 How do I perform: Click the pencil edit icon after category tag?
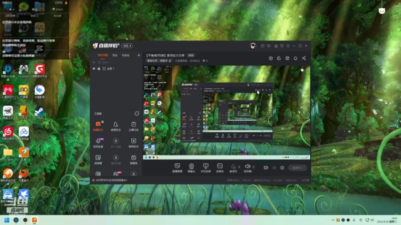click(x=170, y=60)
